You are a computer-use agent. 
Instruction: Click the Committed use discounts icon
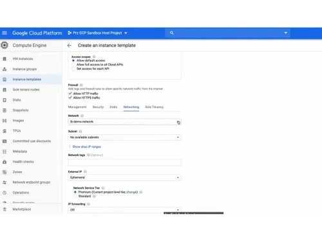coord(5,141)
